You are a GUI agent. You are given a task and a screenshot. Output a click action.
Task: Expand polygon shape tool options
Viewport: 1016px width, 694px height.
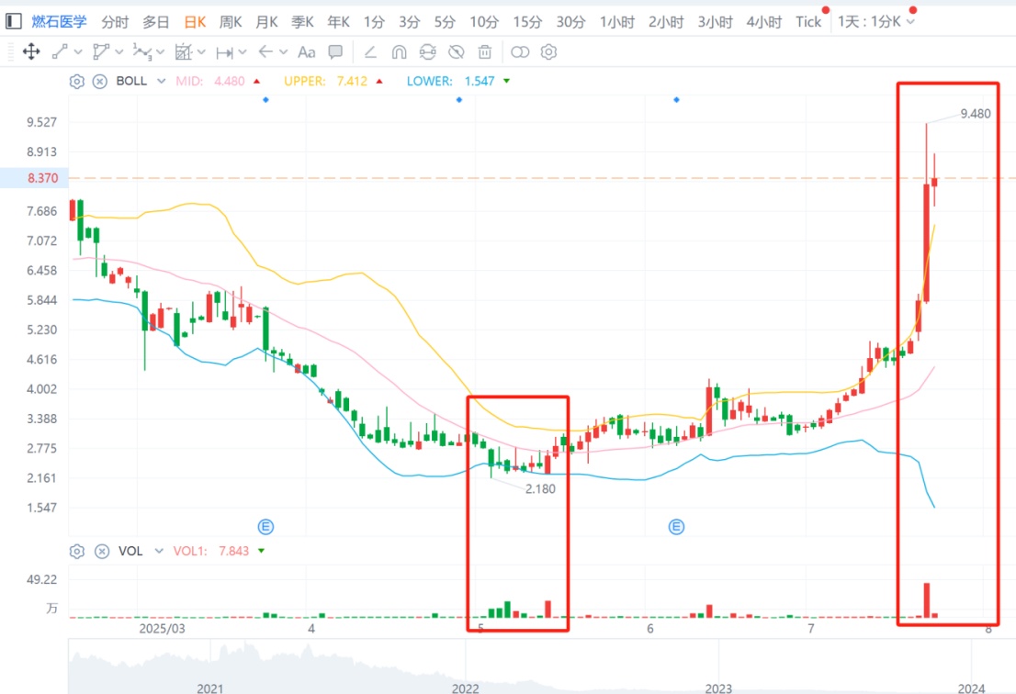pyautogui.click(x=119, y=51)
